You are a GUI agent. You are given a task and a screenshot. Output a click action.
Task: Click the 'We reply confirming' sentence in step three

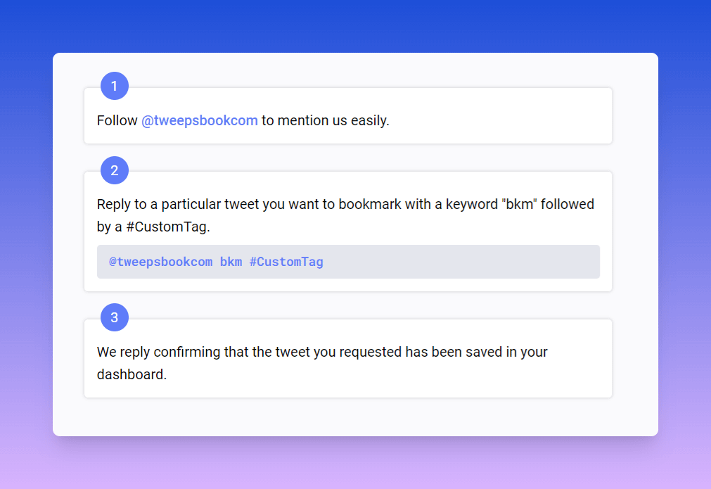[322, 363]
